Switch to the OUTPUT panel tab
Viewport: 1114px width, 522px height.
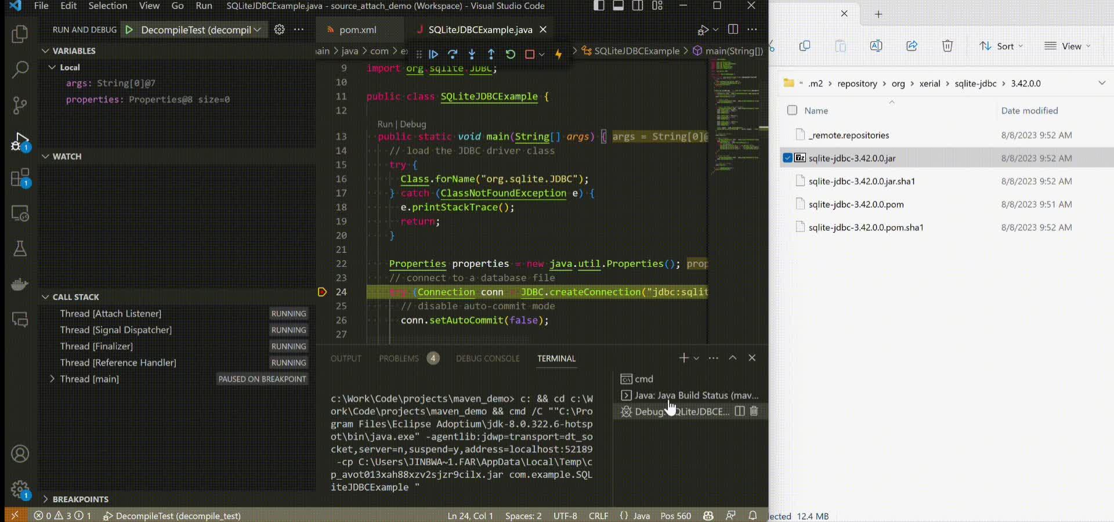coord(346,358)
